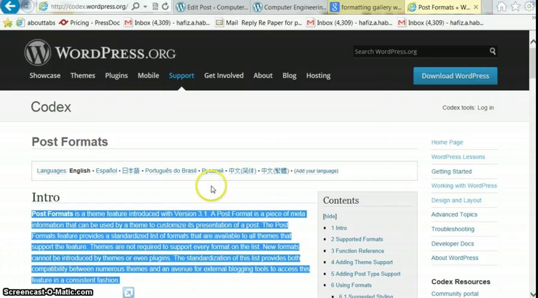This screenshot has height=298, width=538.
Task: Open the abouttabs bookmark
Action: point(36,23)
